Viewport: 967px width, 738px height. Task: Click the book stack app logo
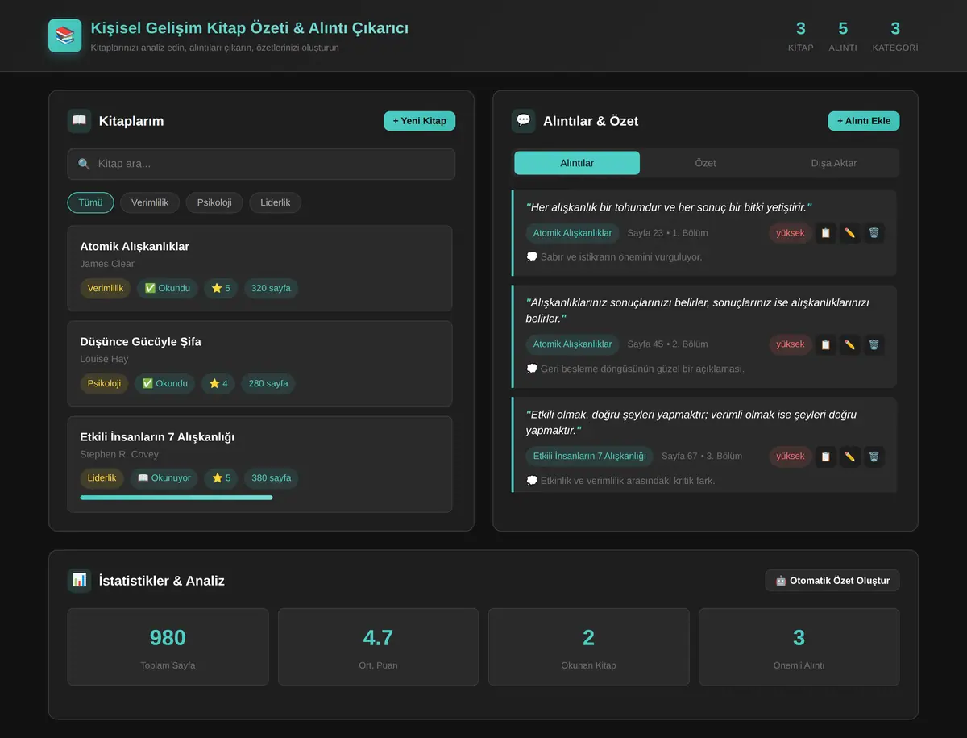tap(64, 35)
